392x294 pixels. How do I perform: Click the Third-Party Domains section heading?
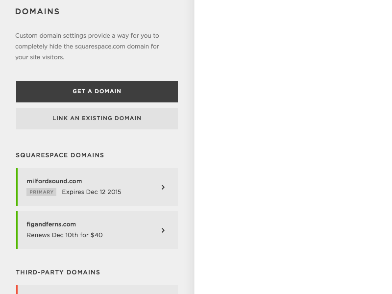[x=58, y=272]
